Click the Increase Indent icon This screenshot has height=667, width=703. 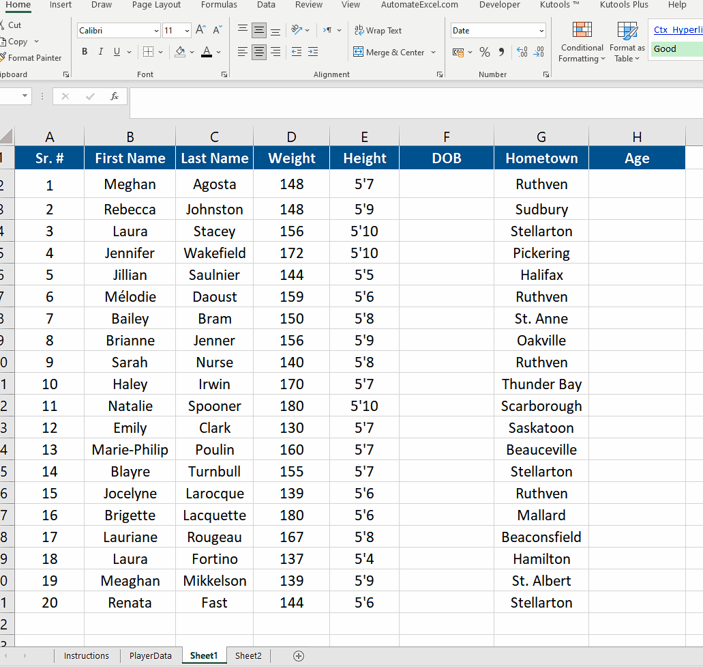[x=313, y=52]
